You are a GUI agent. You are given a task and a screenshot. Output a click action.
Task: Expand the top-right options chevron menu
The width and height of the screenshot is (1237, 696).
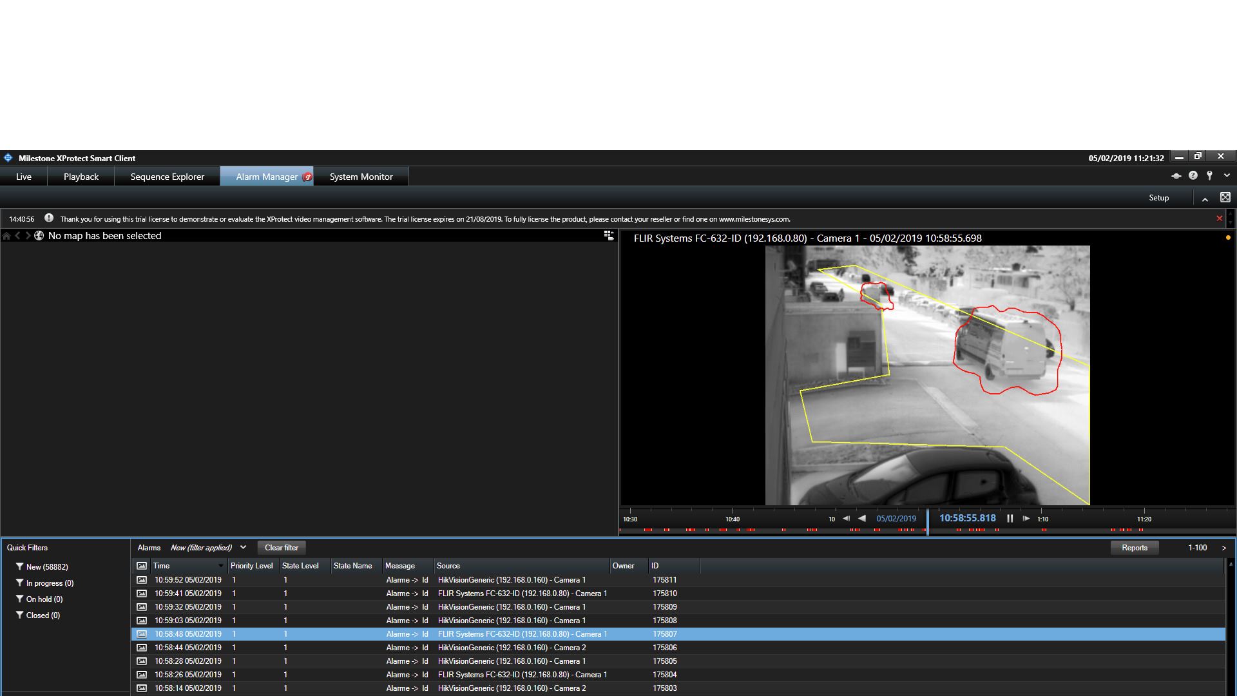click(1227, 175)
